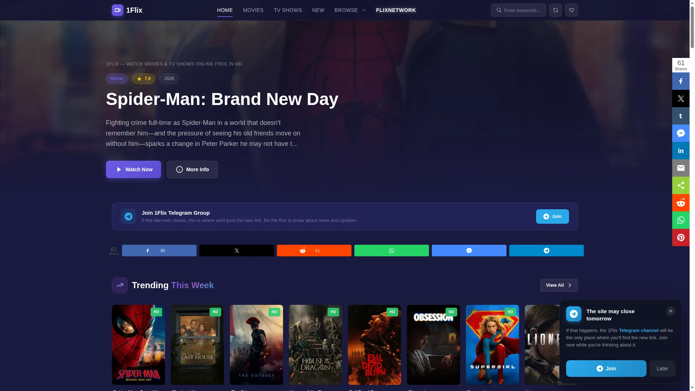Go to the HOME tab
Viewport: 695px width, 391px height.
click(x=225, y=10)
